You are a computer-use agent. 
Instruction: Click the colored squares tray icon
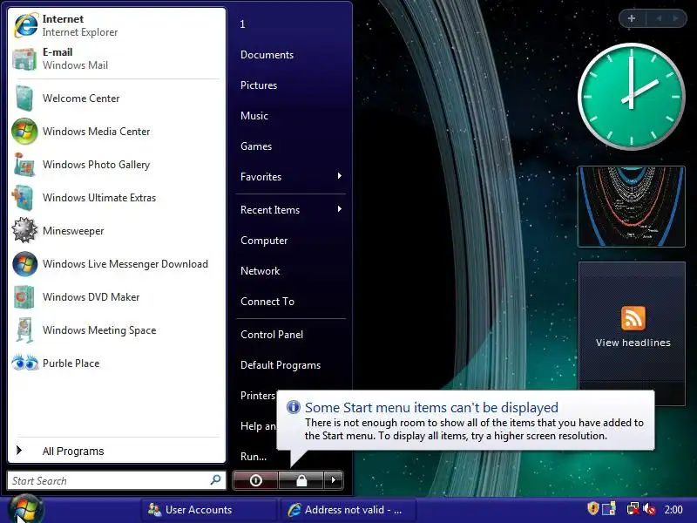click(608, 509)
